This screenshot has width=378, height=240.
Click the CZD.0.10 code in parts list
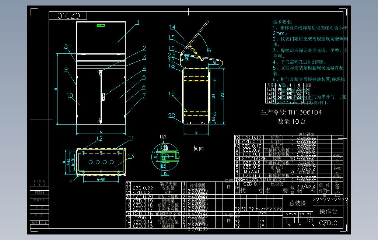(x=251, y=146)
